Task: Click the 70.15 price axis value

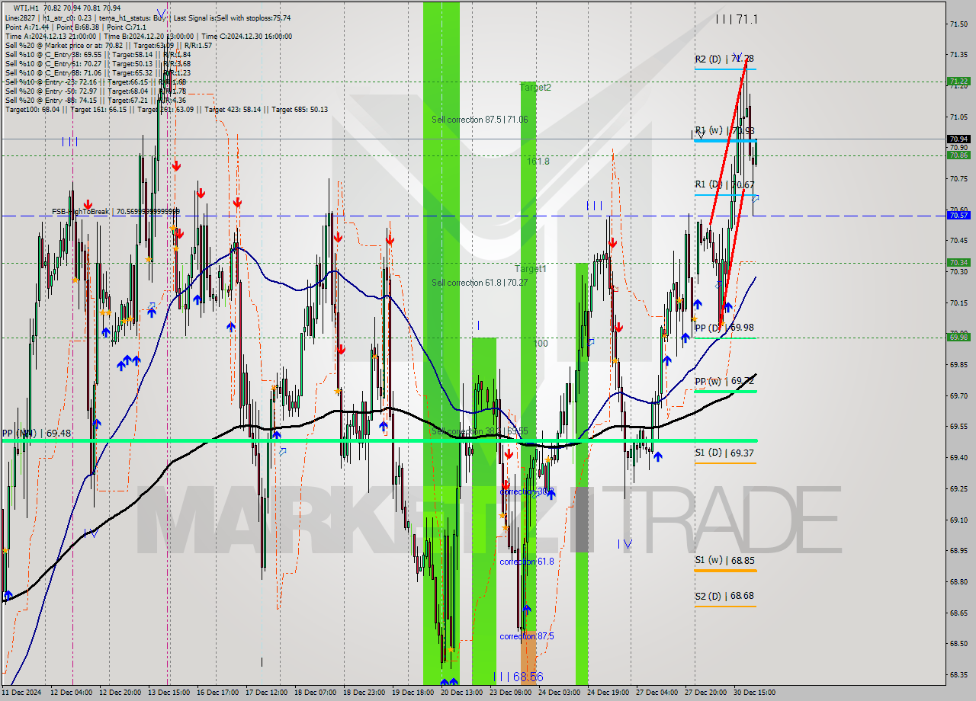Action: pos(959,302)
